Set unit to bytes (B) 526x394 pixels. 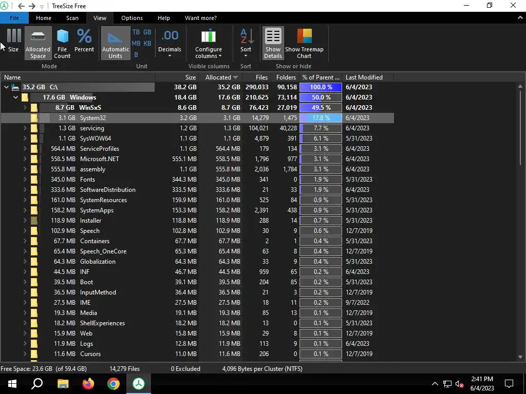[136, 54]
